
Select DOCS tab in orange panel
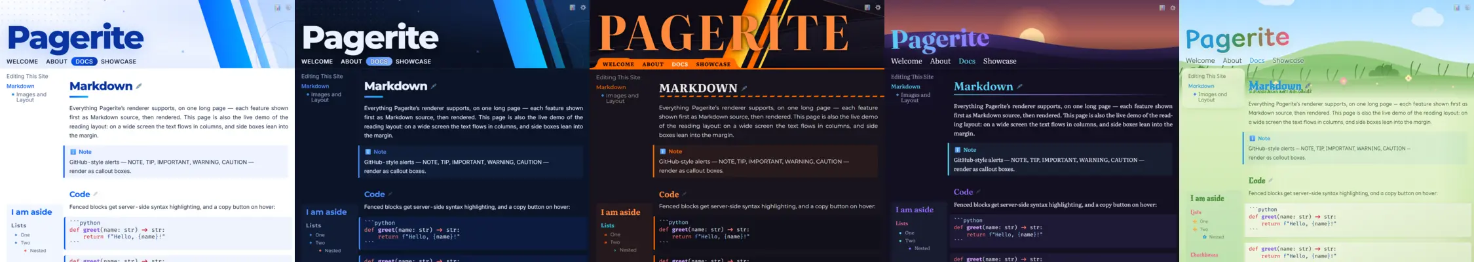(680, 64)
